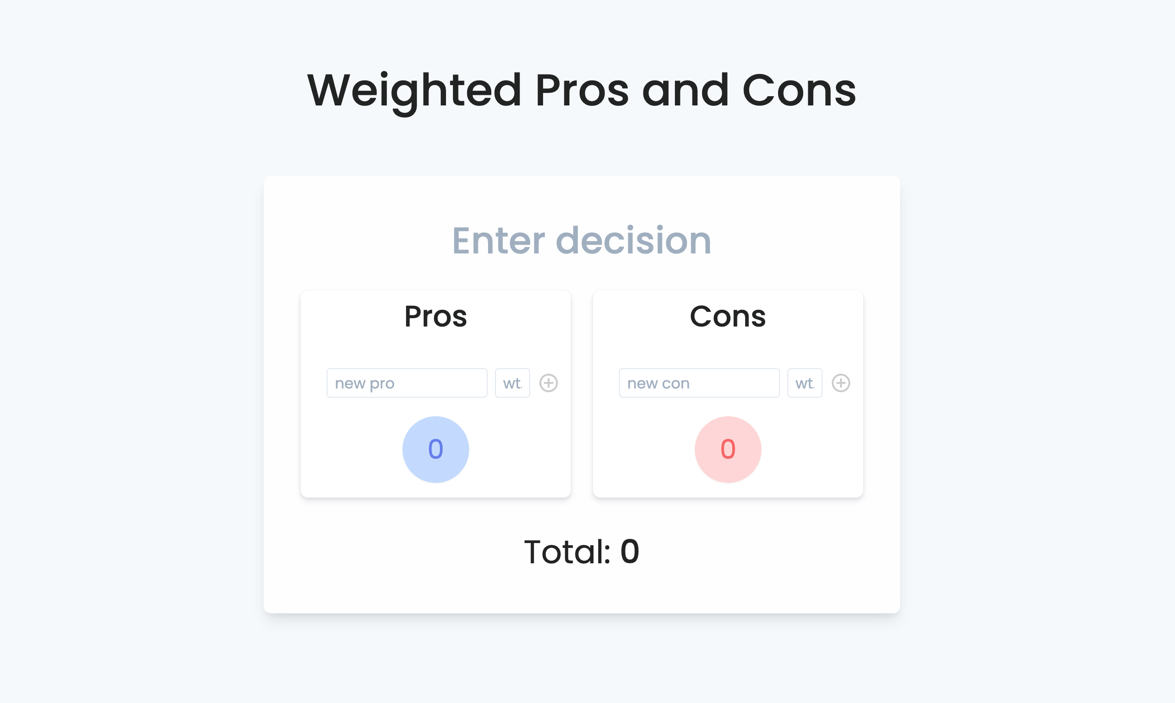
Task: Click the Cons score circle badge
Action: click(728, 450)
